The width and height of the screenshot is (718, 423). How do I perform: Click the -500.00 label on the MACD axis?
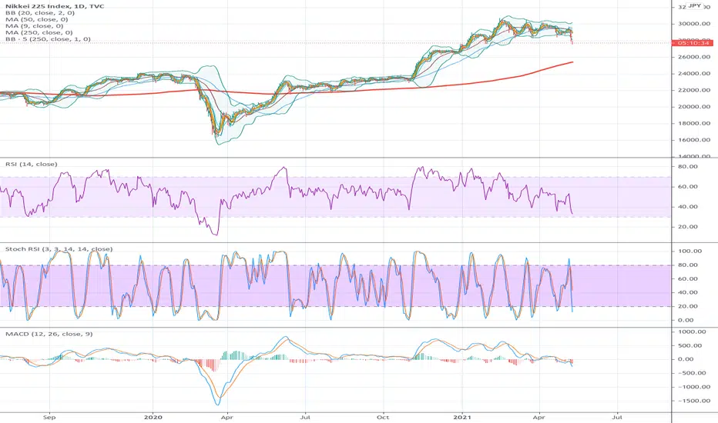click(x=692, y=373)
